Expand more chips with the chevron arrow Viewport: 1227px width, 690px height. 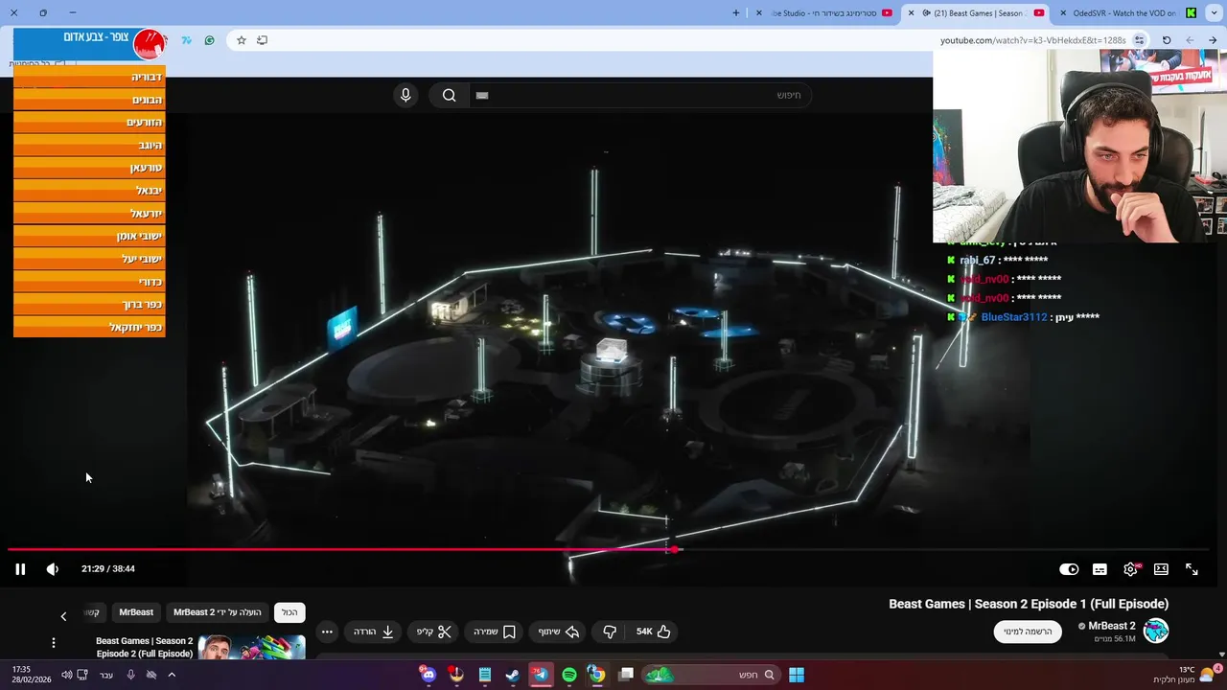pos(63,616)
